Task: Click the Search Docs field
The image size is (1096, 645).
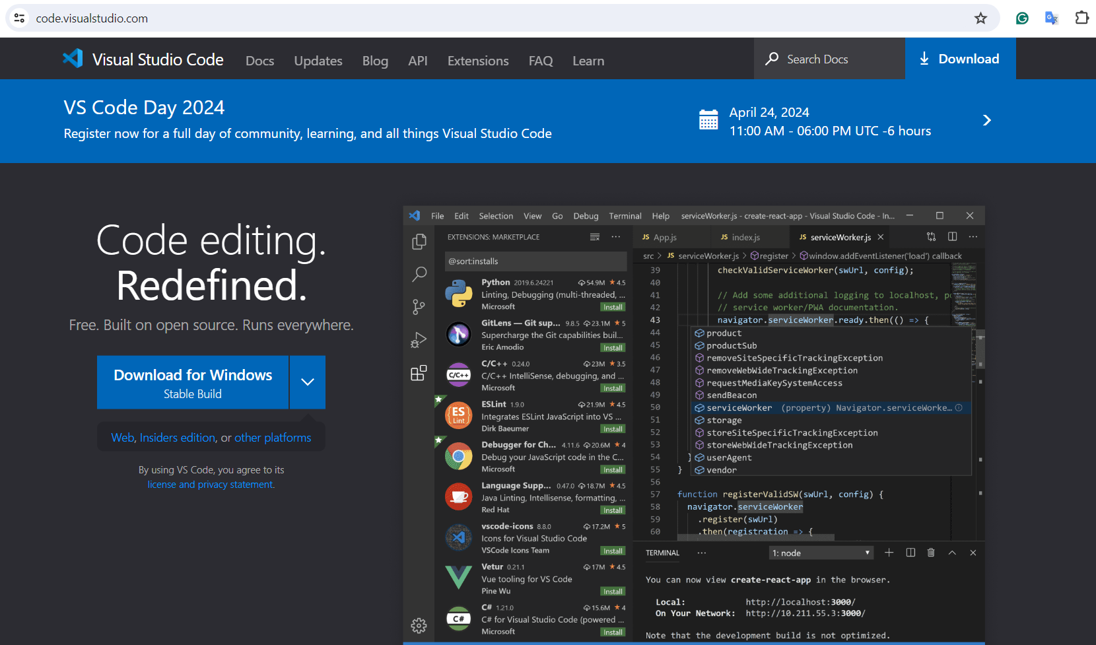Action: click(829, 59)
